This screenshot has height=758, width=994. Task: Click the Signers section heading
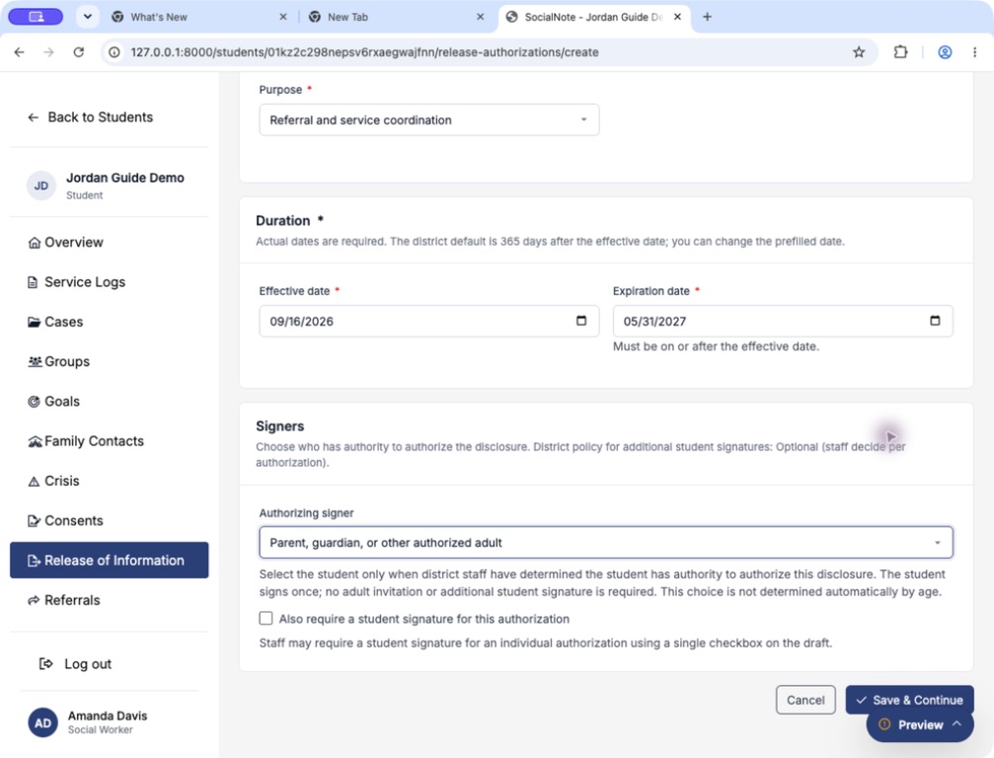point(280,426)
